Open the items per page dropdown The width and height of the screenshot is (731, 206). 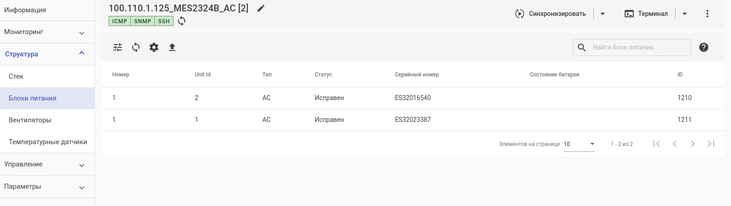(579, 144)
